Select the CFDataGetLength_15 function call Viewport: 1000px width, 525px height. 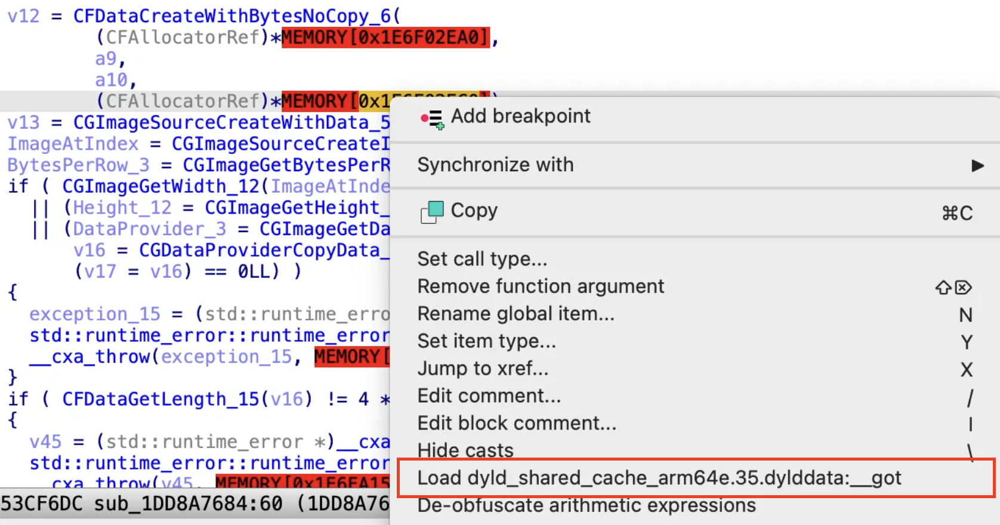coord(161,399)
